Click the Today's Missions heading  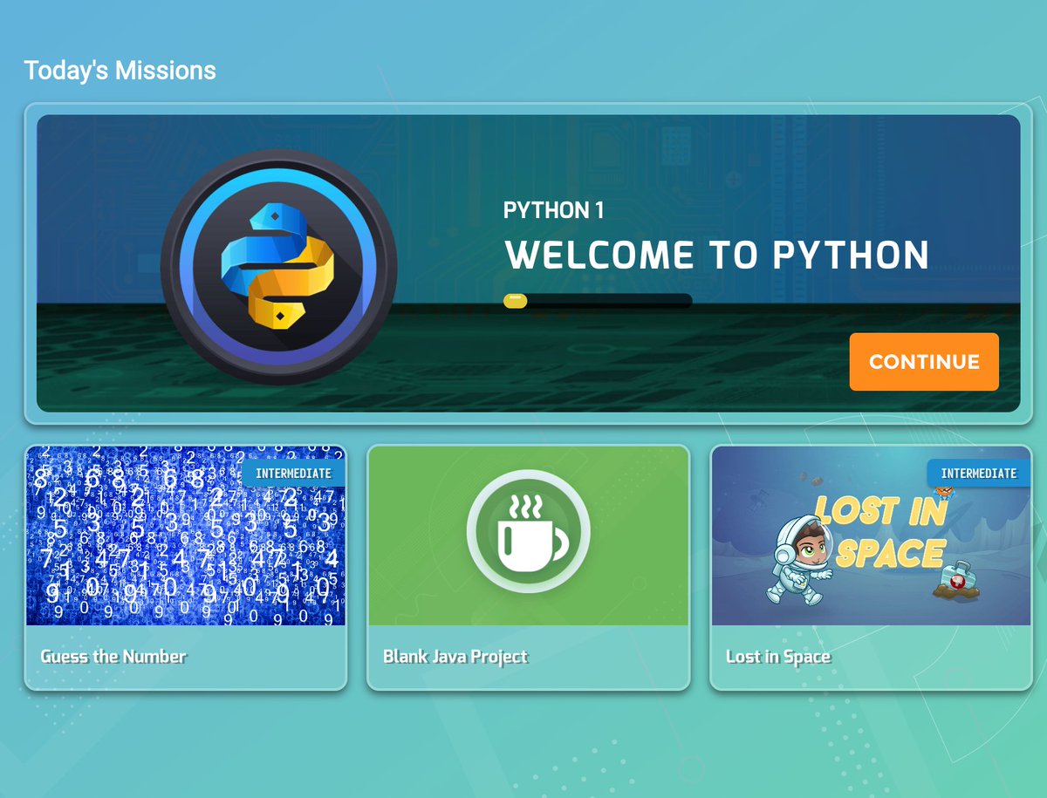coord(120,71)
